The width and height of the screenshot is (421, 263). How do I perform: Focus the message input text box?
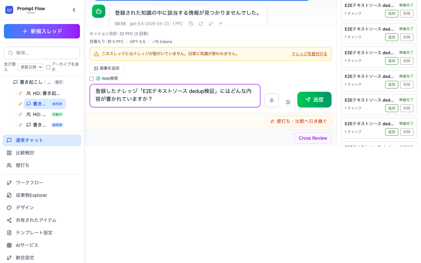[175, 96]
